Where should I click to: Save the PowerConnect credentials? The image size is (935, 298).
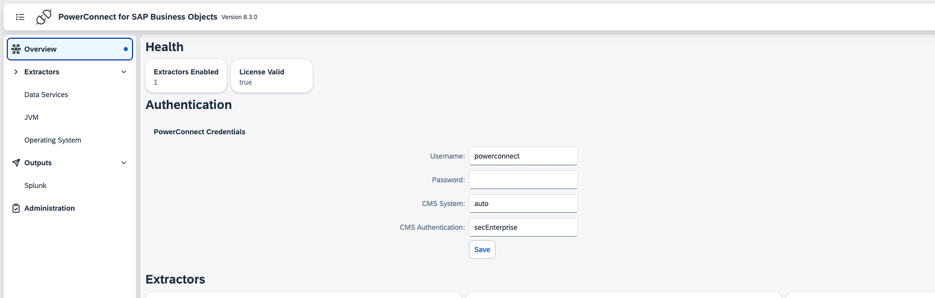482,249
